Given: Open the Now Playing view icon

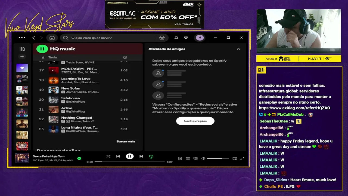Looking at the screenshot, I should point(180,158).
